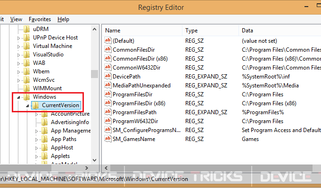This screenshot has width=321, height=188.
Task: Sort values by Data column header
Action: pyautogui.click(x=280, y=31)
